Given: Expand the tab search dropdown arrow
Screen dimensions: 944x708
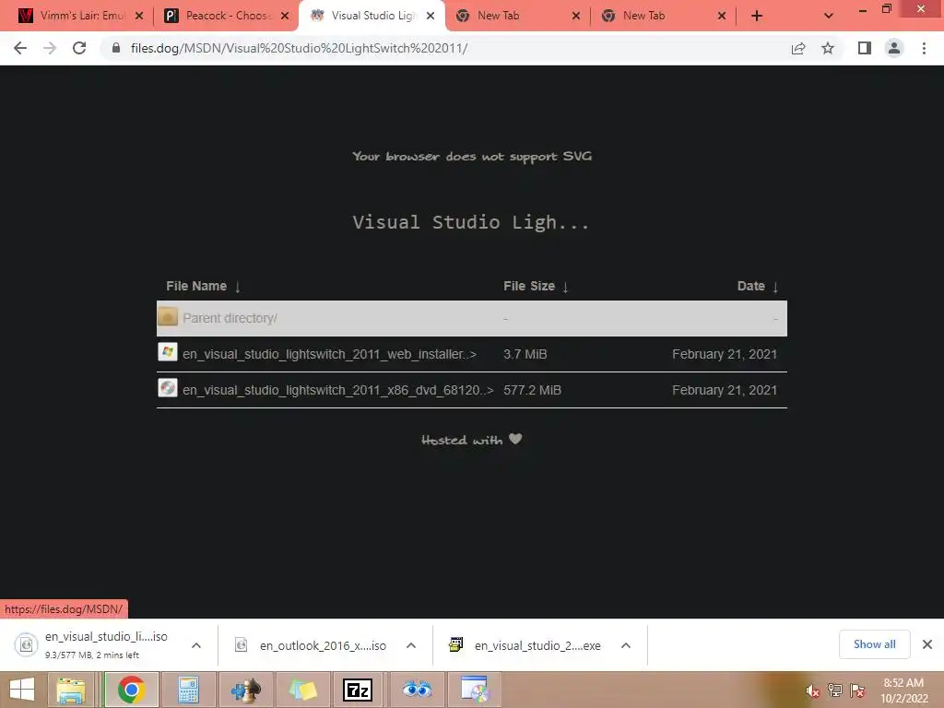Looking at the screenshot, I should coord(829,16).
